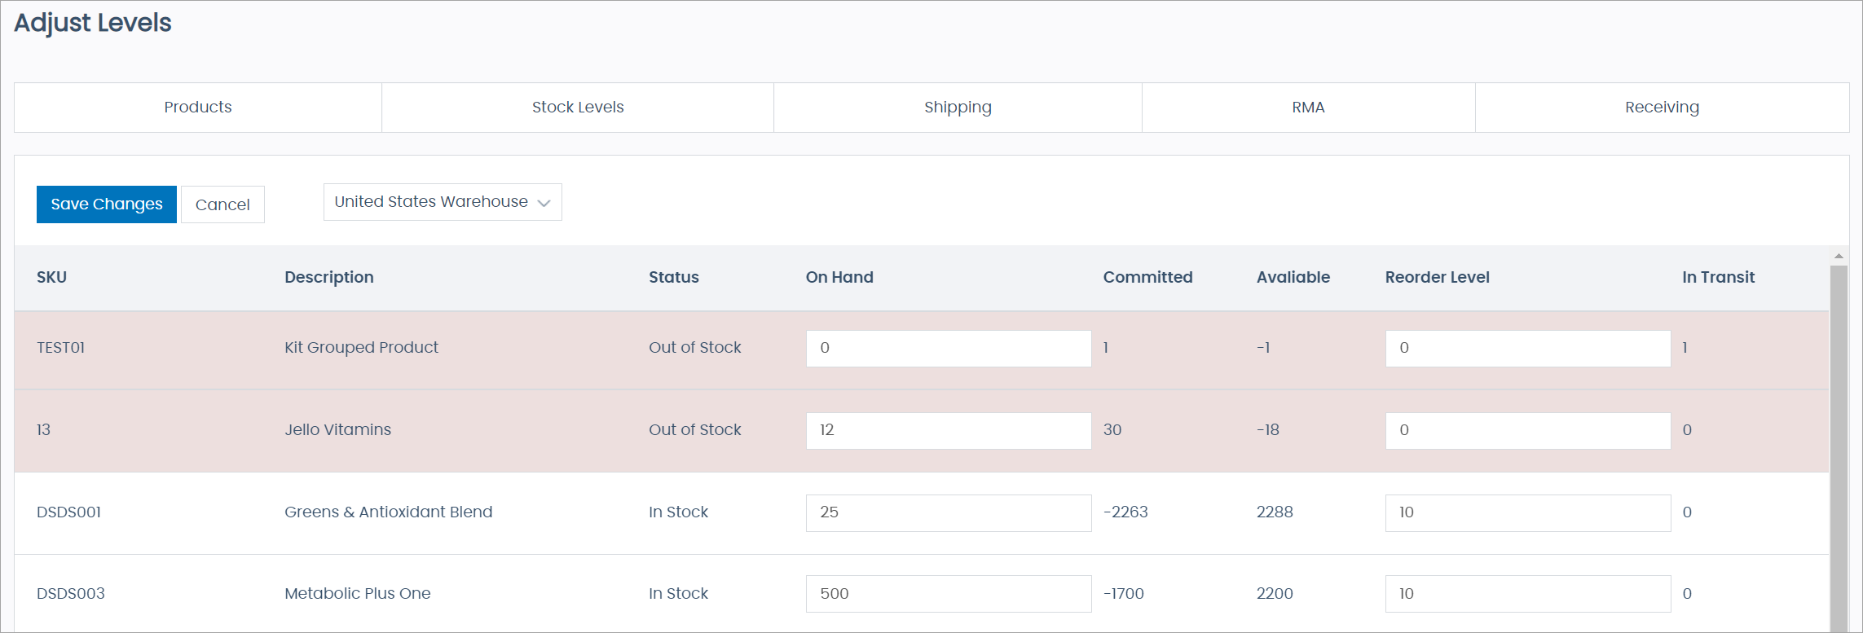Click the SKU column header

51,277
